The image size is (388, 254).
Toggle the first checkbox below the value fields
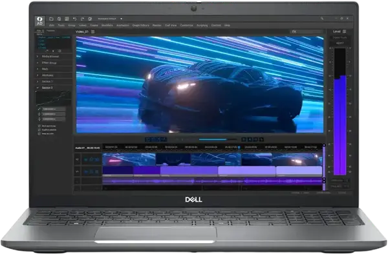pyautogui.click(x=39, y=126)
